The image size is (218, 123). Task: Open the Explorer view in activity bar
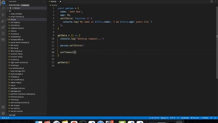coord(3,2)
